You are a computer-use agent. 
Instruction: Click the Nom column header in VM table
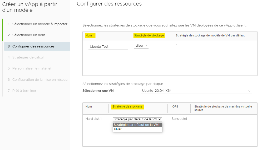tap(89, 35)
